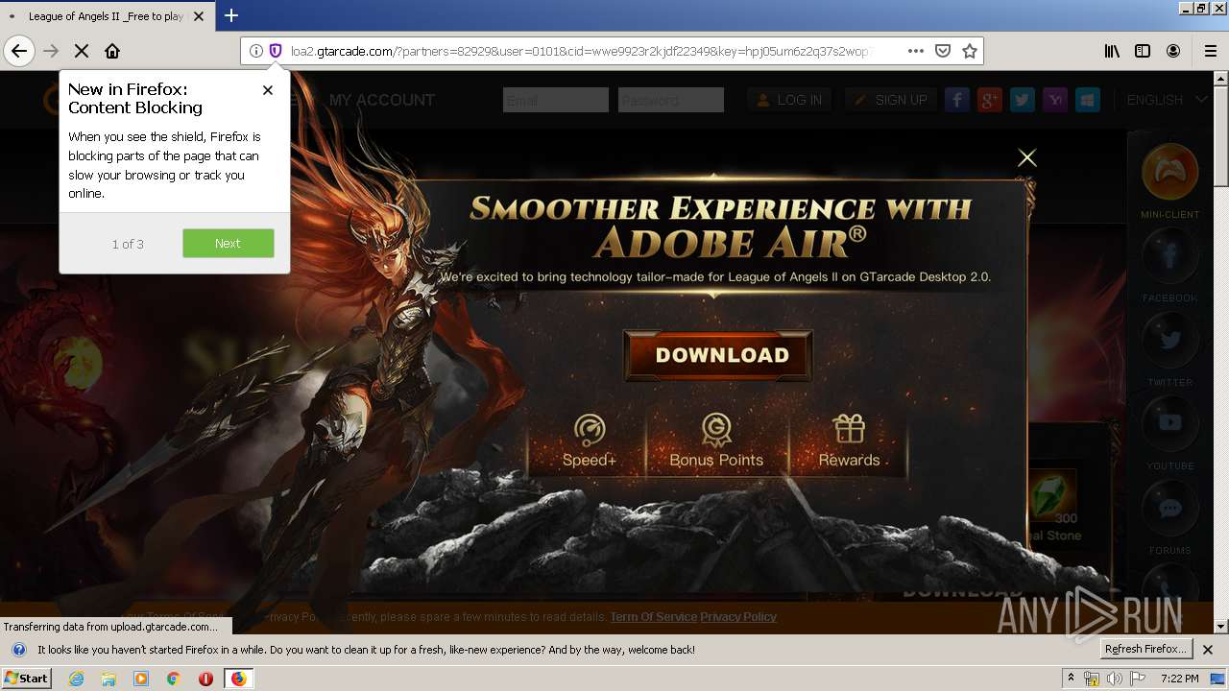Image resolution: width=1229 pixels, height=691 pixels.
Task: Bookmark this page with the star
Action: point(970,51)
